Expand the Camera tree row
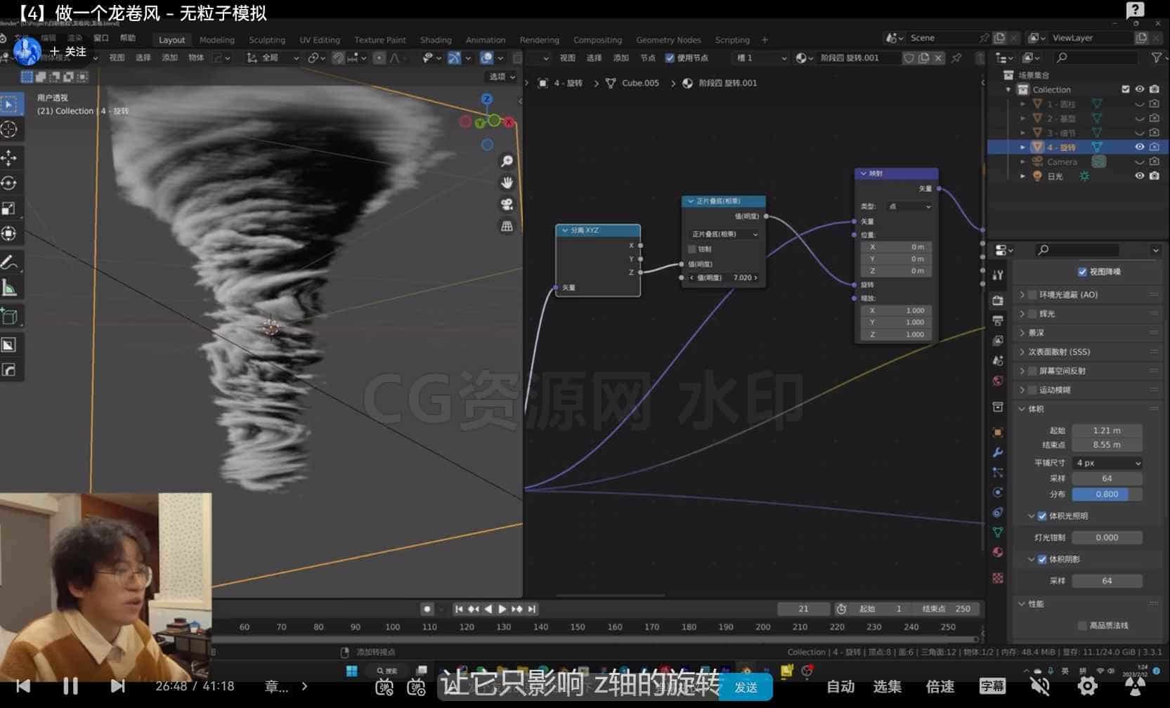The width and height of the screenshot is (1170, 708). click(1023, 162)
